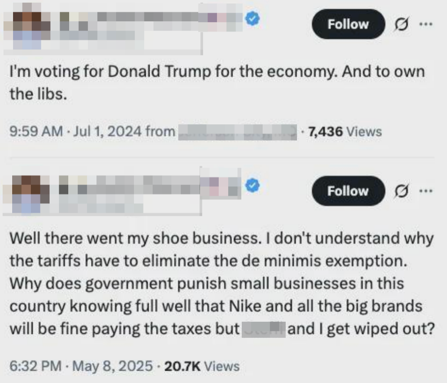View the 20.7K Views count
The width and height of the screenshot is (447, 383).
(202, 366)
